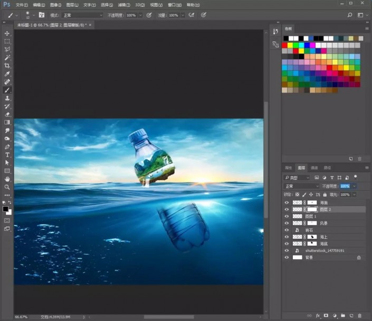
Task: Select the Hand tool
Action: 7,179
